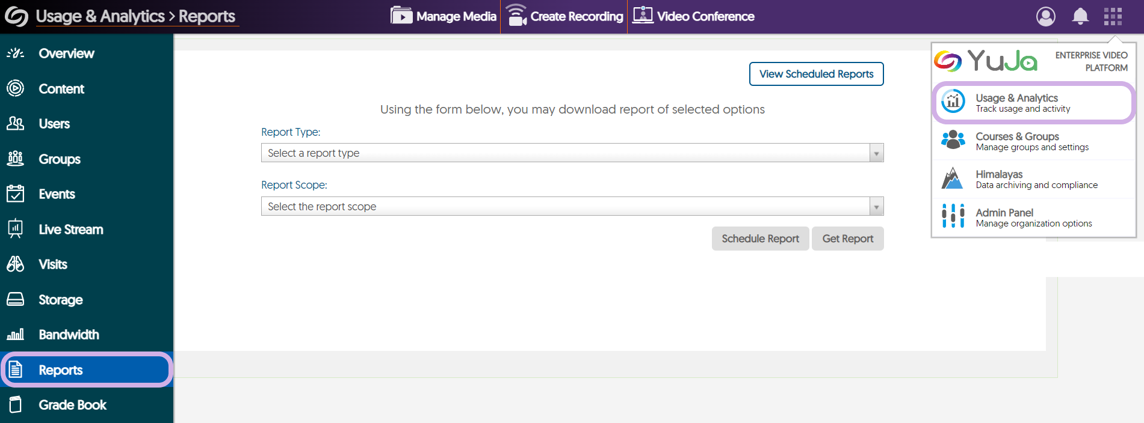Screen dimensions: 1144x423
Task: Open Courses & Groups people icon
Action: pyautogui.click(x=953, y=140)
